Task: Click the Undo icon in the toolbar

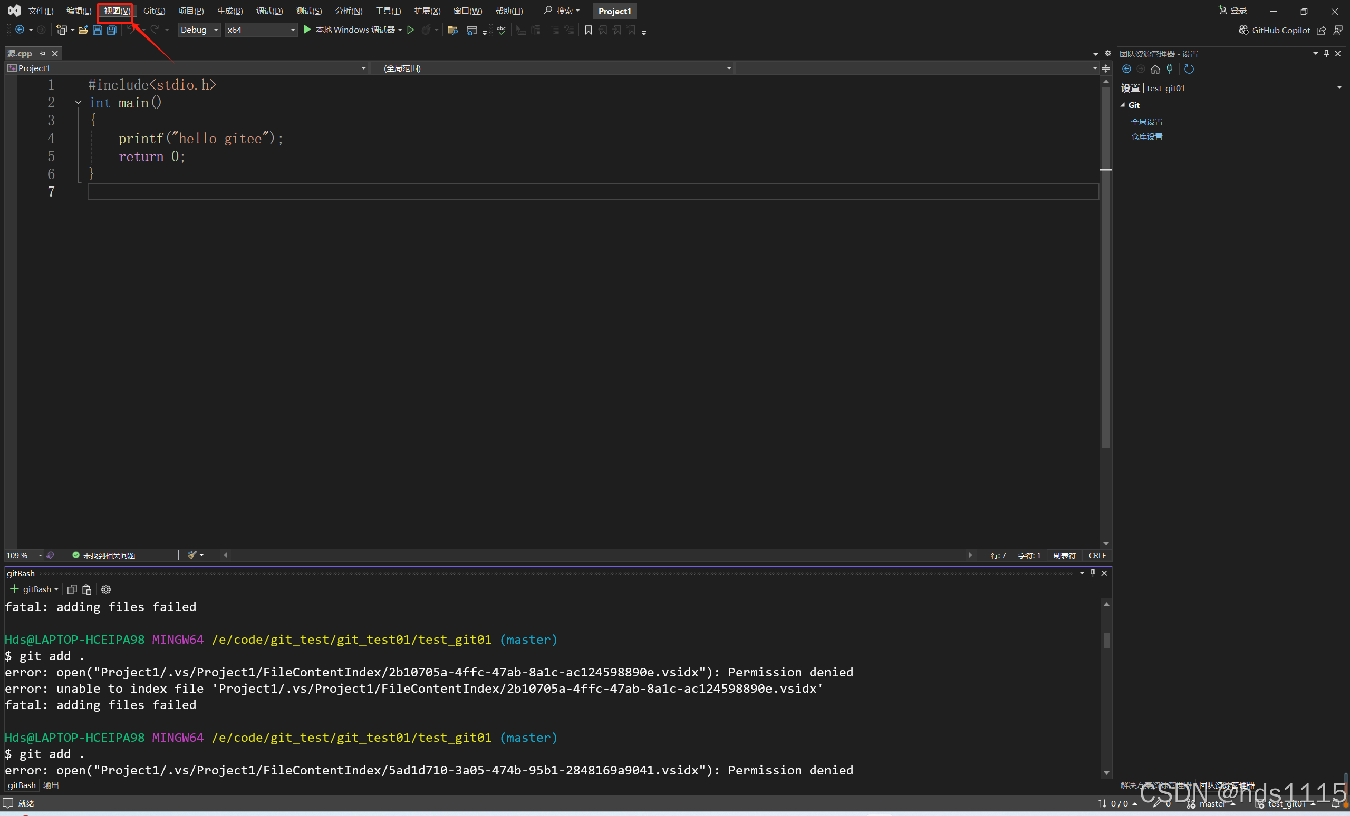Action: [129, 30]
